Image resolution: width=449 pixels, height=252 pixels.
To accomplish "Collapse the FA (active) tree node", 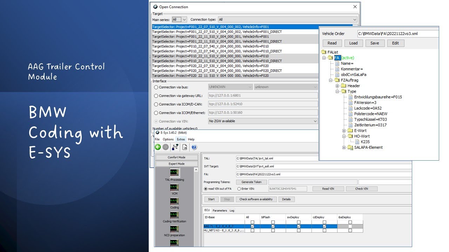I will click(x=324, y=58).
